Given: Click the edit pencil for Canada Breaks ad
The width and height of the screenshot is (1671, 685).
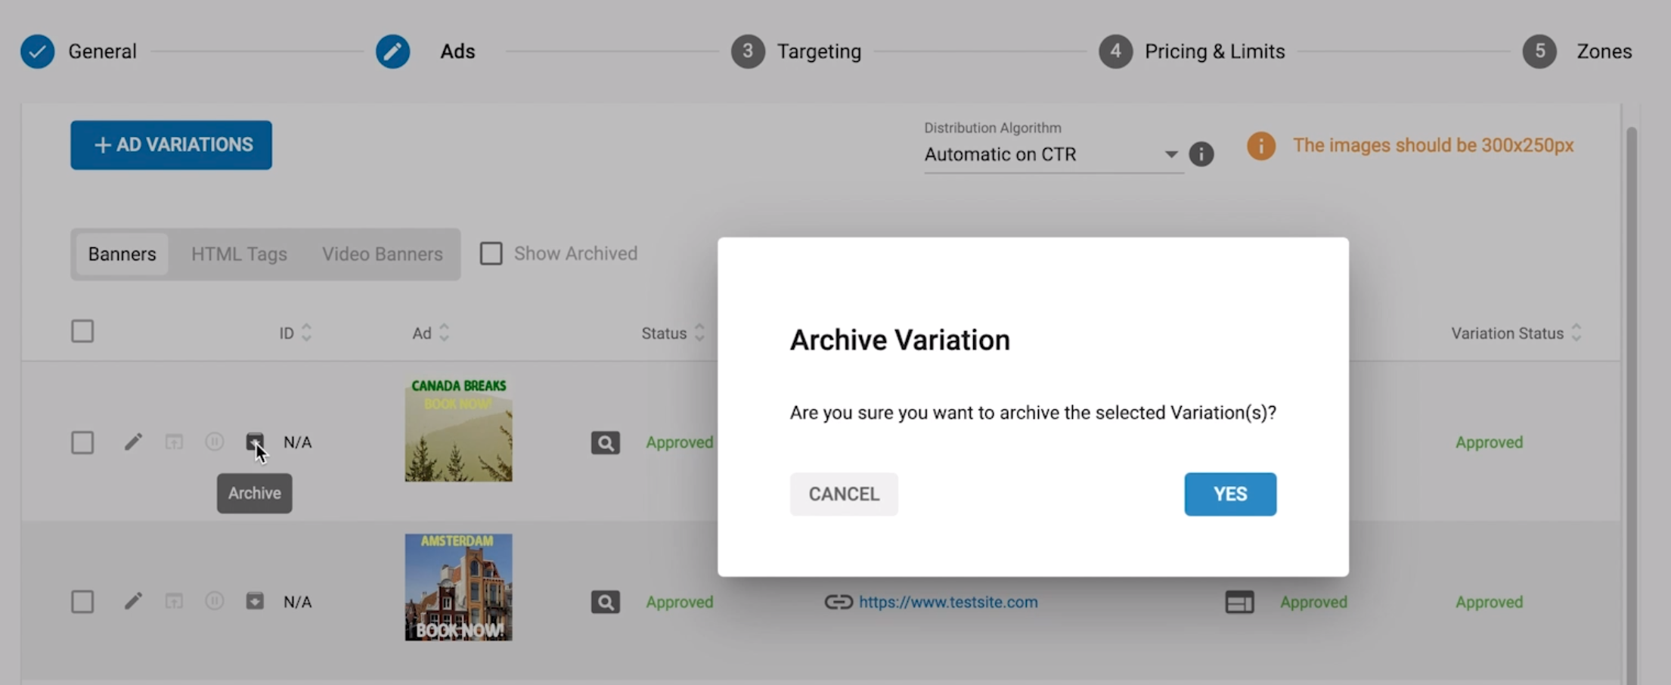Looking at the screenshot, I should 133,442.
